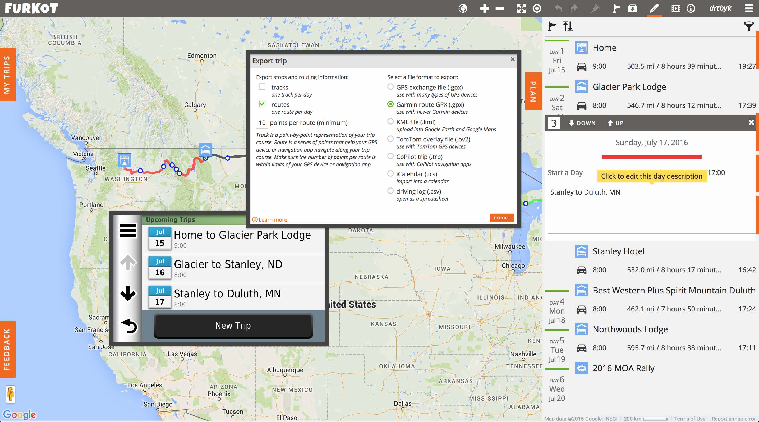
Task: Click the Garmin device down arrow
Action: [x=128, y=293]
